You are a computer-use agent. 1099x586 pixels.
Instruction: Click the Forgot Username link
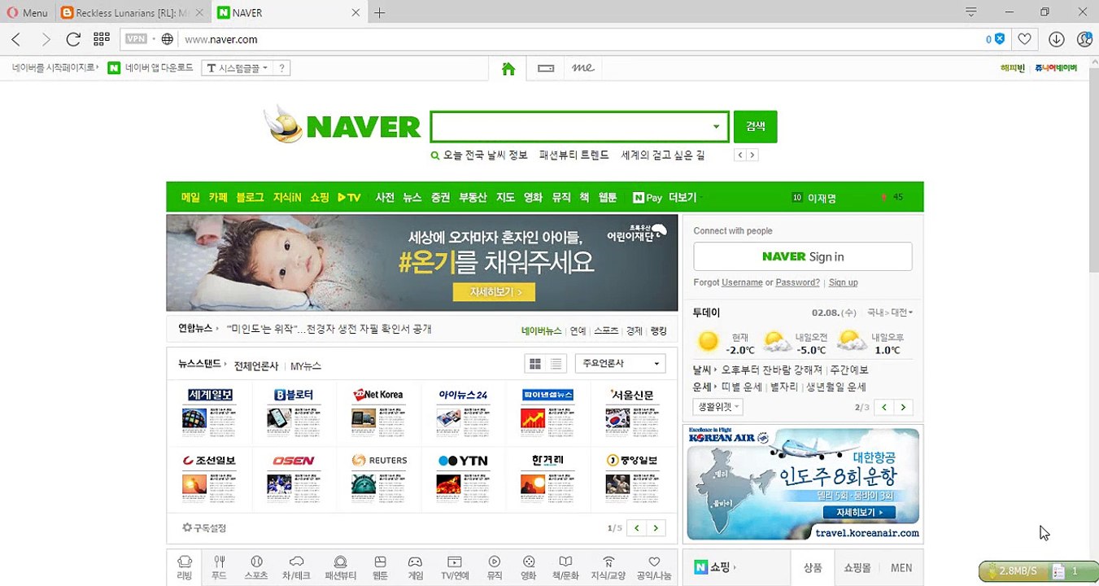[x=742, y=282]
